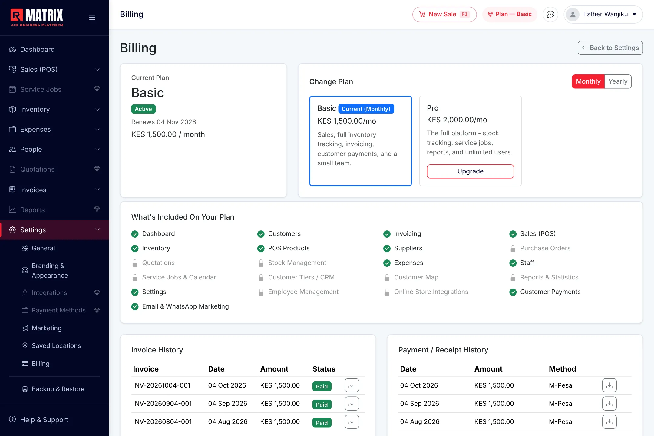
Task: Open the Esther Wanjiku account dropdown
Action: point(603,14)
